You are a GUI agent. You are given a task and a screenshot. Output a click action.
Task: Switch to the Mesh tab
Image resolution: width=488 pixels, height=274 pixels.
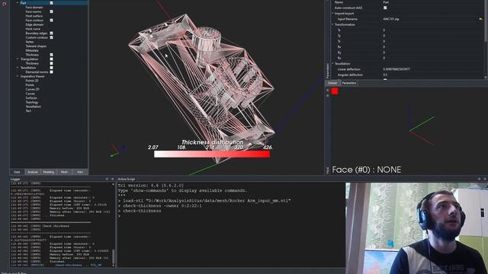point(64,172)
